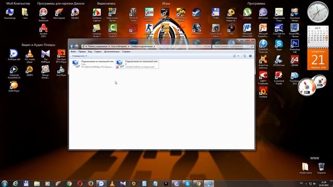
Task: Launch Alcohol 120% desktop shortcut
Action: point(43,31)
